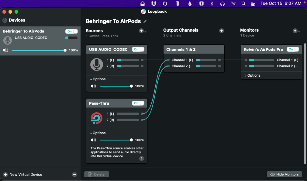Image resolution: width=307 pixels, height=181 pixels.
Task: Open the Pass-Thru help question mark
Action: pyautogui.click(x=142, y=158)
